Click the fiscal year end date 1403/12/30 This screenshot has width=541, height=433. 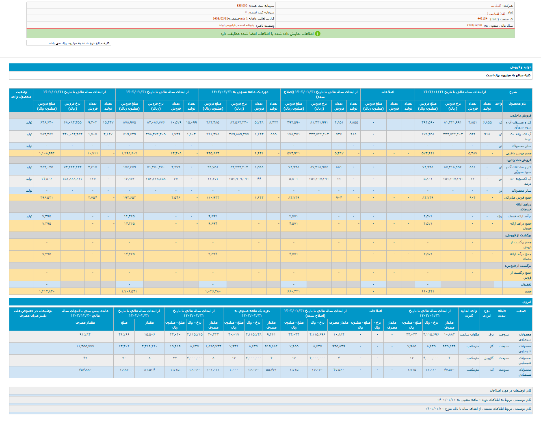(x=474, y=25)
